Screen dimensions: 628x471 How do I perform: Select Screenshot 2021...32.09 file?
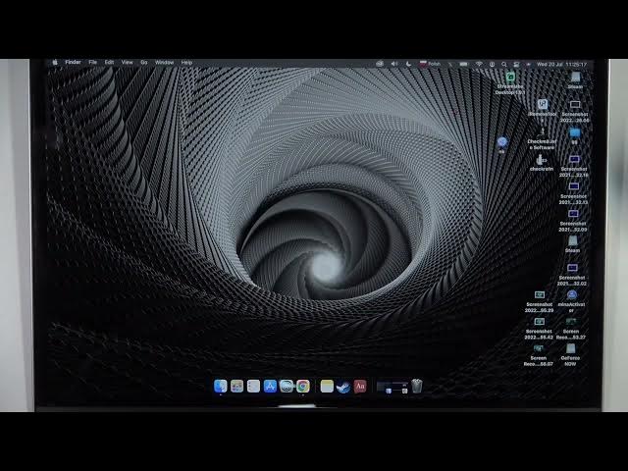pos(573,221)
